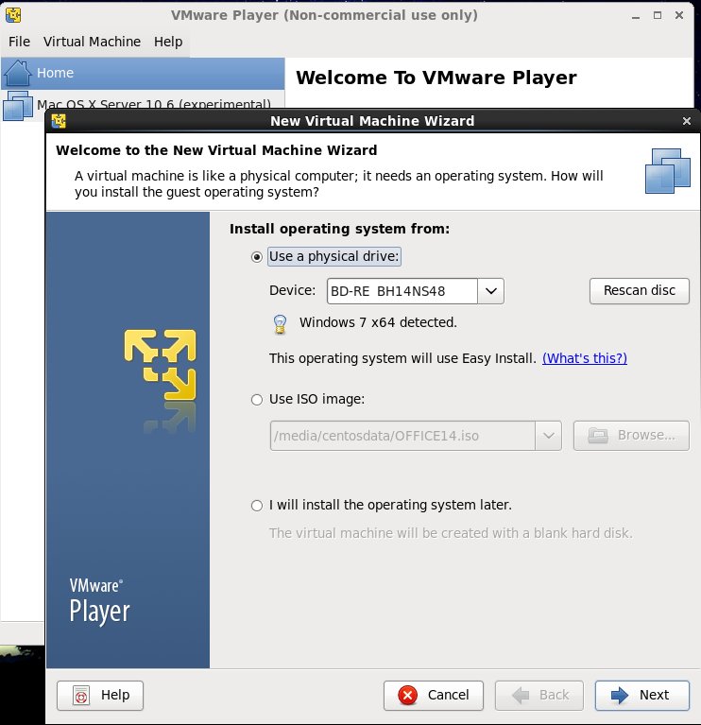The height and width of the screenshot is (725, 701).
Task: Click the wizard title bar VMware icon
Action: click(x=59, y=121)
